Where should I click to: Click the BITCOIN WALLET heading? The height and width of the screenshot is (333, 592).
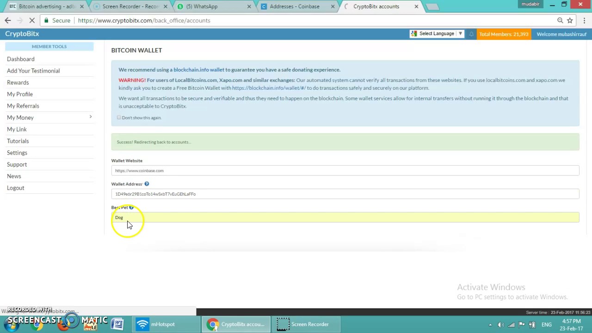pos(136,50)
